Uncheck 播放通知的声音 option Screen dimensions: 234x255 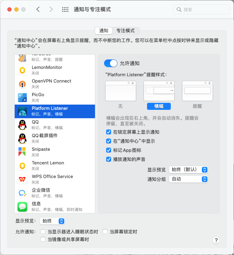(109, 159)
